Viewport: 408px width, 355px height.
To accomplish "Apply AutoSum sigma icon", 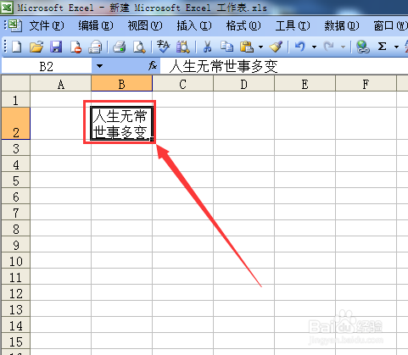I will click(383, 47).
